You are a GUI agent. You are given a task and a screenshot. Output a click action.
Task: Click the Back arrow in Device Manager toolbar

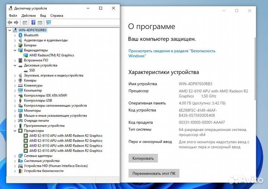point(10,22)
